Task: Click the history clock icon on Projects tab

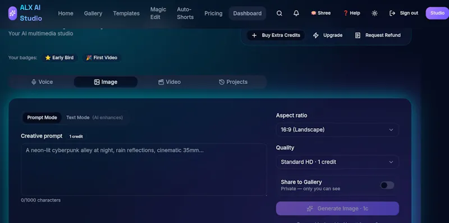Action: pyautogui.click(x=222, y=82)
